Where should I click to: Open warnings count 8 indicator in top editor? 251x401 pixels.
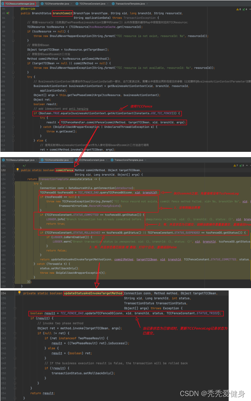[239, 9]
